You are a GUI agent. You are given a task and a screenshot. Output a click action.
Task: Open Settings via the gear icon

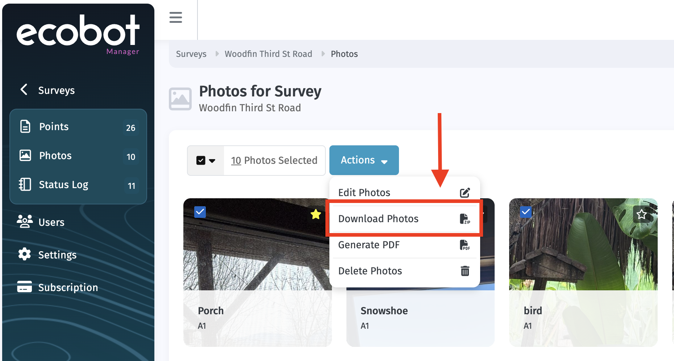coord(25,254)
